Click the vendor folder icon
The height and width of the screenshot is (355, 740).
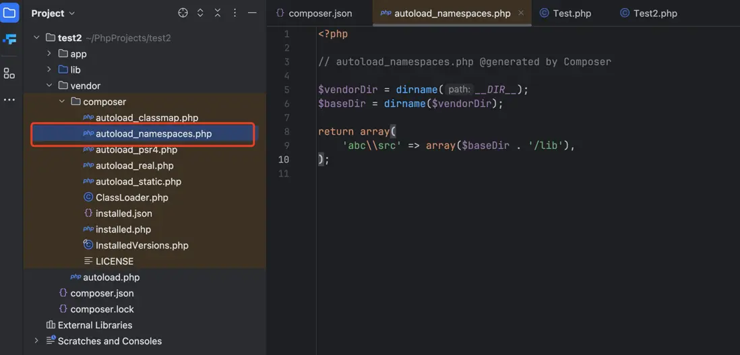pyautogui.click(x=63, y=86)
